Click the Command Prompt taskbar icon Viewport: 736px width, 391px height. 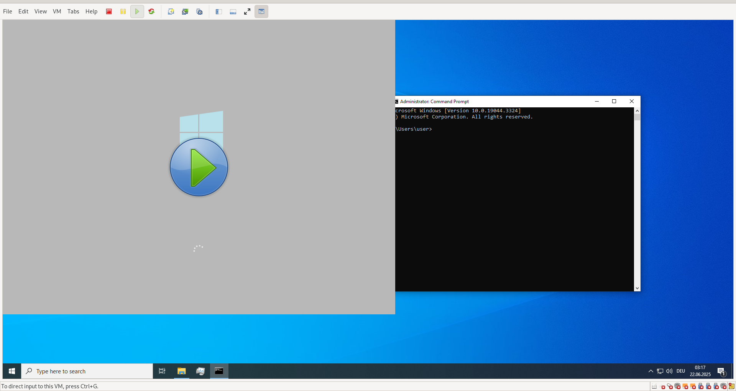[219, 371]
